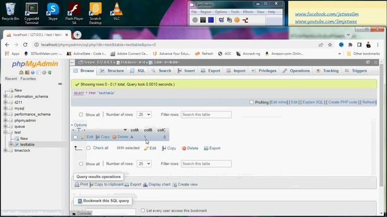387x217 pixels.
Task: Enable Let every user access this bookmark
Action: [143, 210]
